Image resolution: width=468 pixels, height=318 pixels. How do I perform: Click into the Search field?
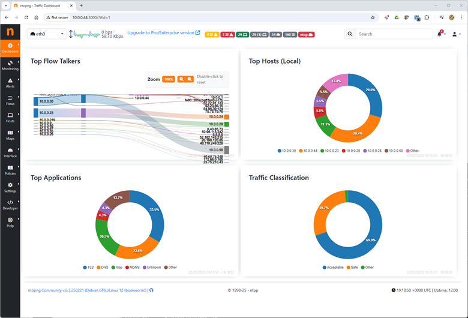[x=394, y=34]
